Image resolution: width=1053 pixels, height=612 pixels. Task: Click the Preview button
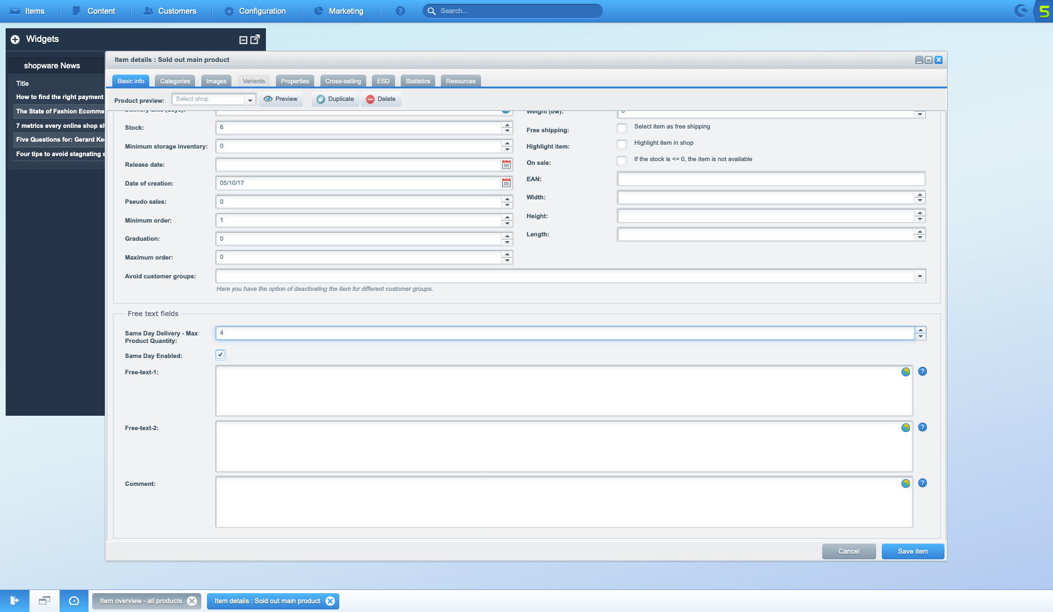coord(280,99)
